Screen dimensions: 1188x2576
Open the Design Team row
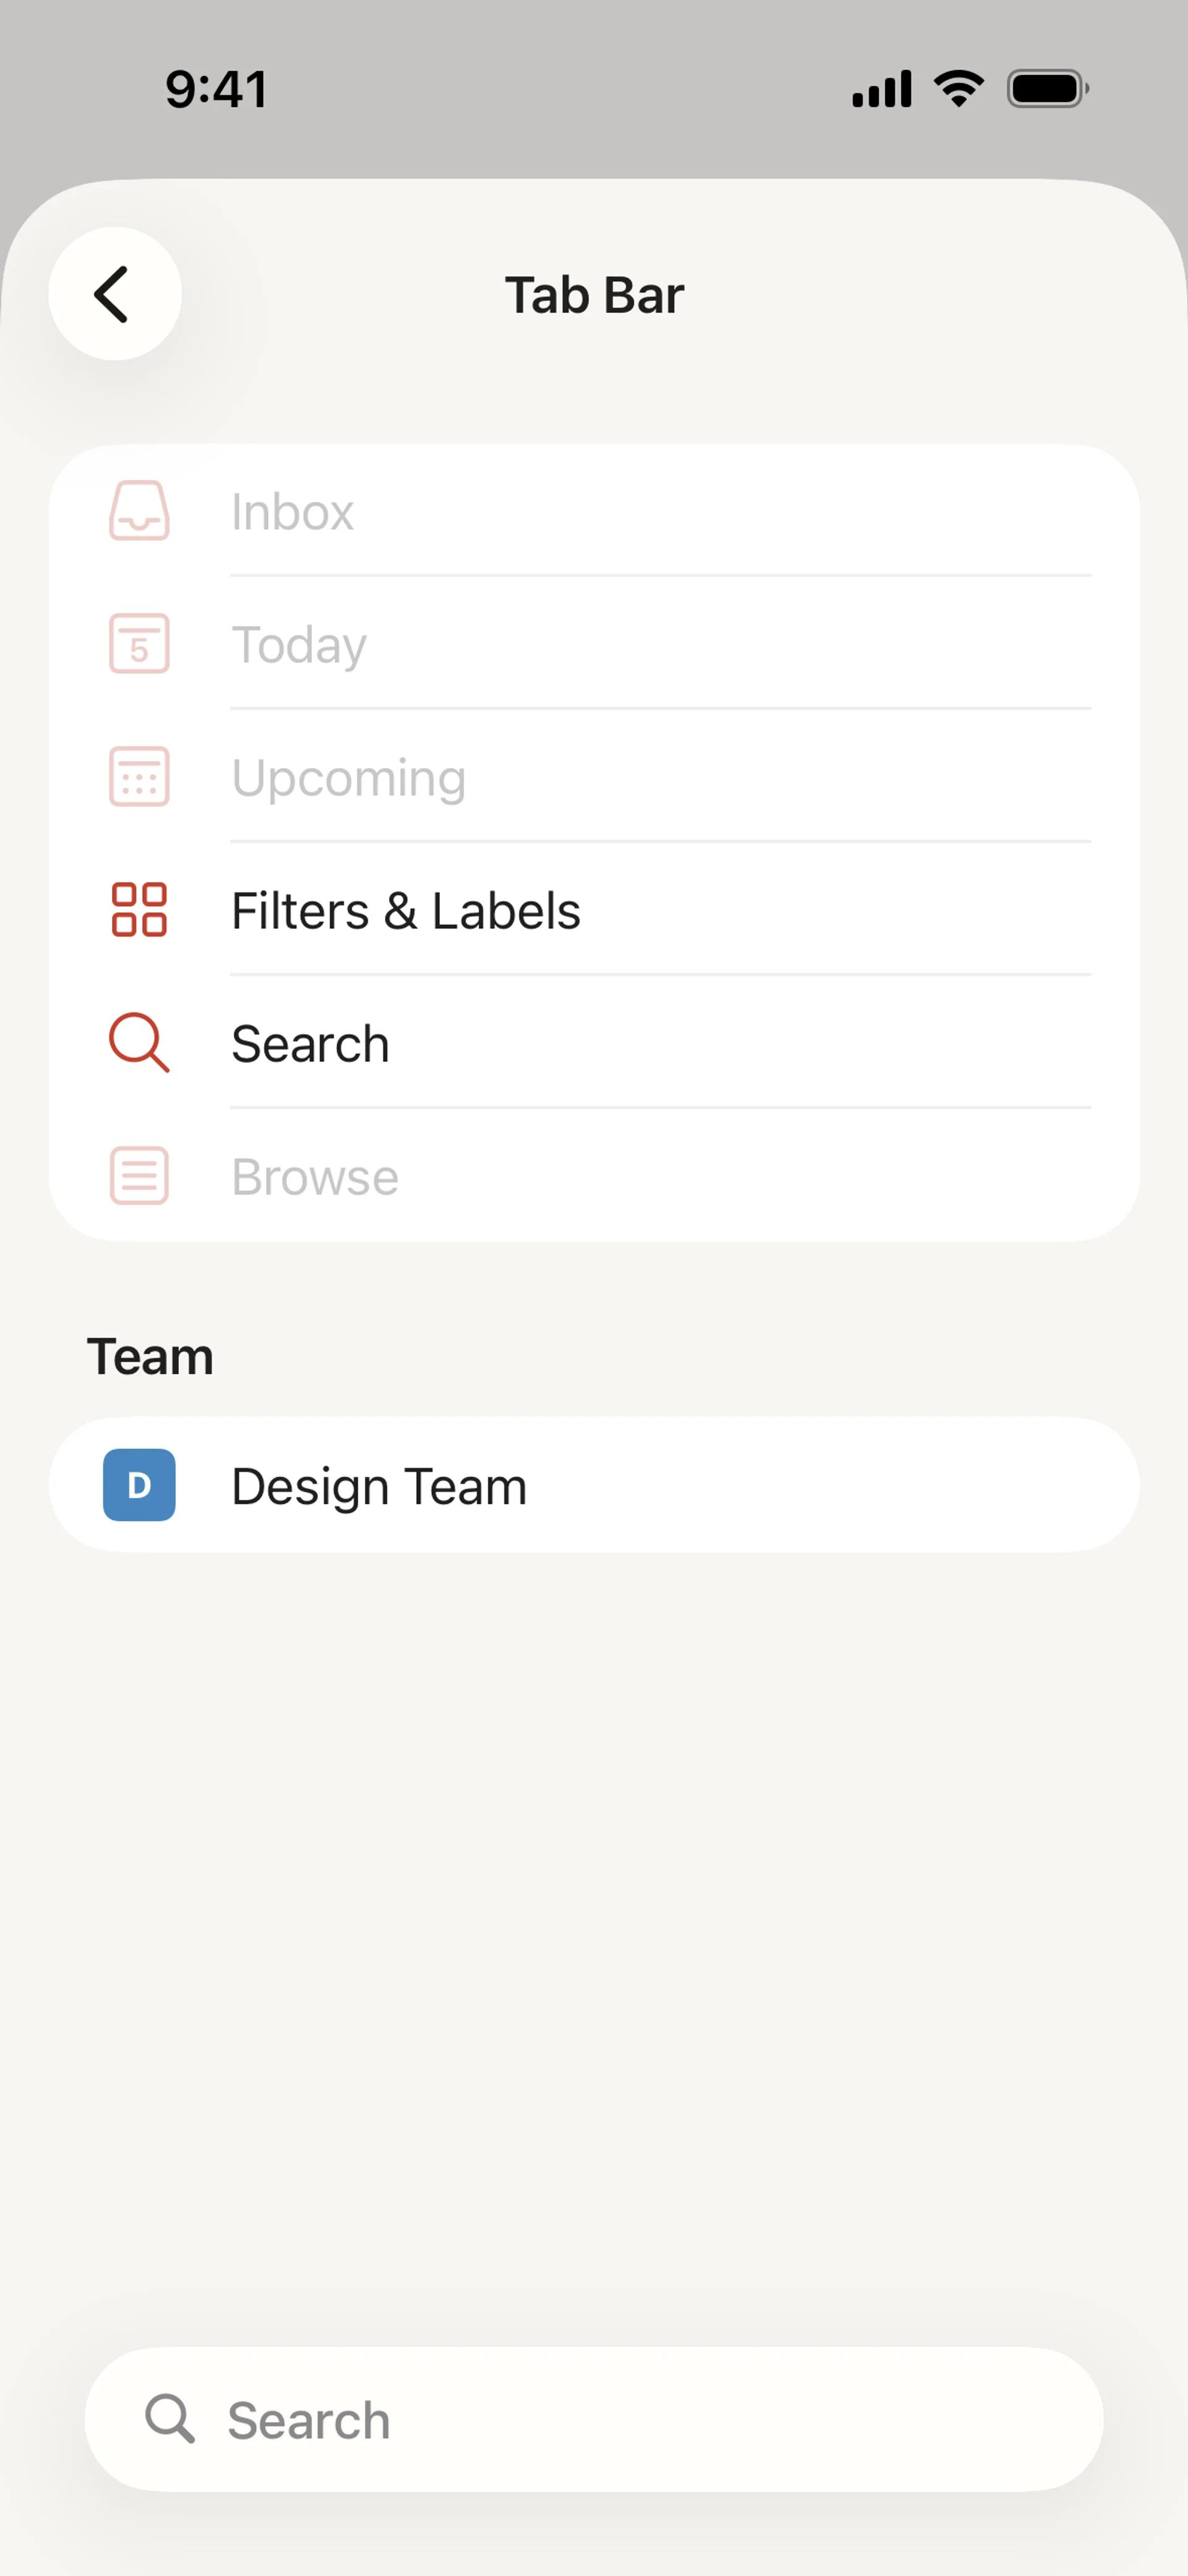tap(594, 1485)
